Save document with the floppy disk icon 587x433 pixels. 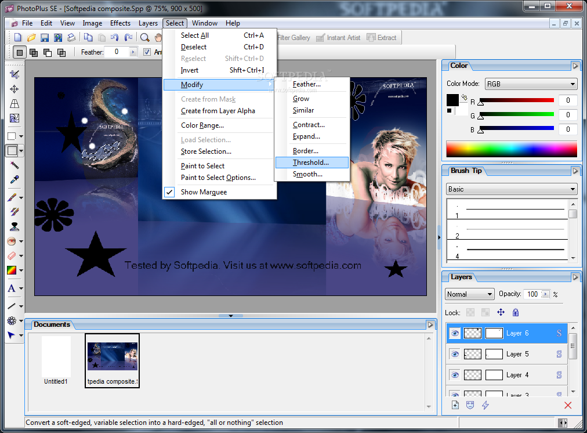(x=45, y=38)
